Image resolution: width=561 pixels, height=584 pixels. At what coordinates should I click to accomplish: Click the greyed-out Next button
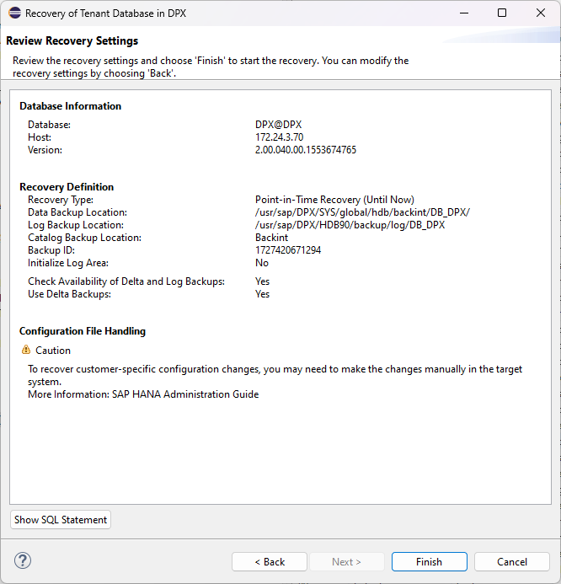click(346, 562)
